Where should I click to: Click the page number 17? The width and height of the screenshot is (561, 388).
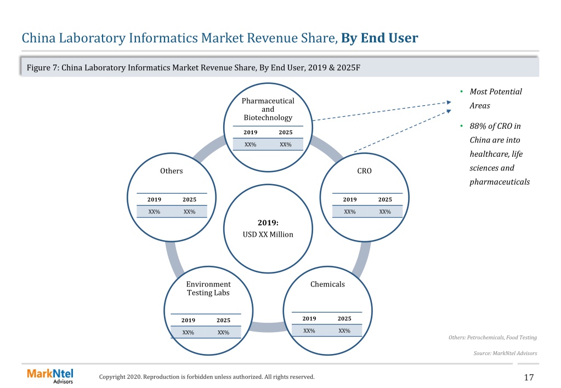529,377
